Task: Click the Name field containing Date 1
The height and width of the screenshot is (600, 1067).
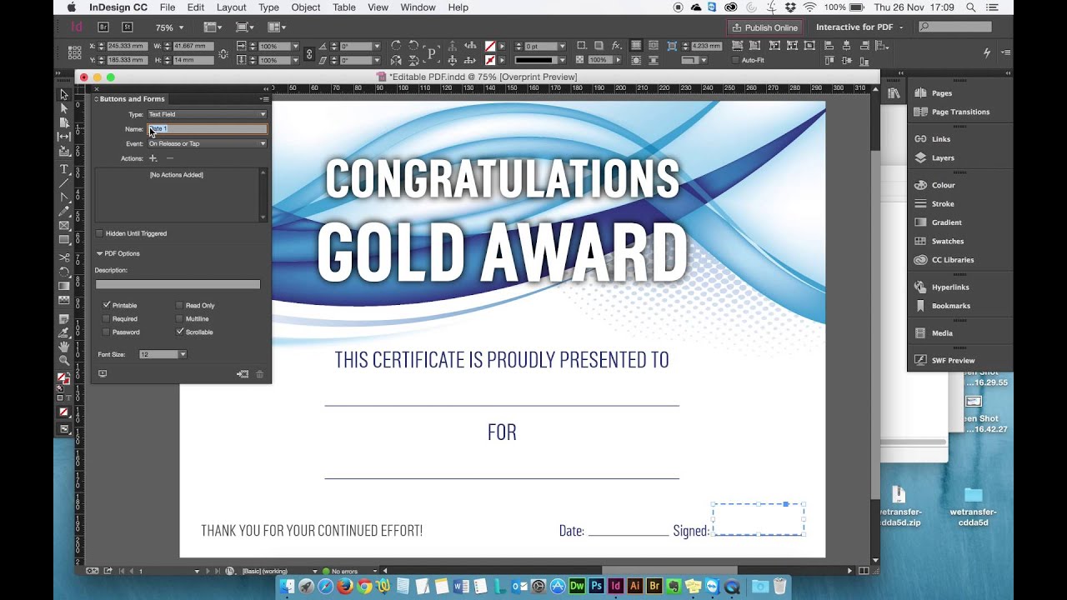Action: tap(208, 129)
